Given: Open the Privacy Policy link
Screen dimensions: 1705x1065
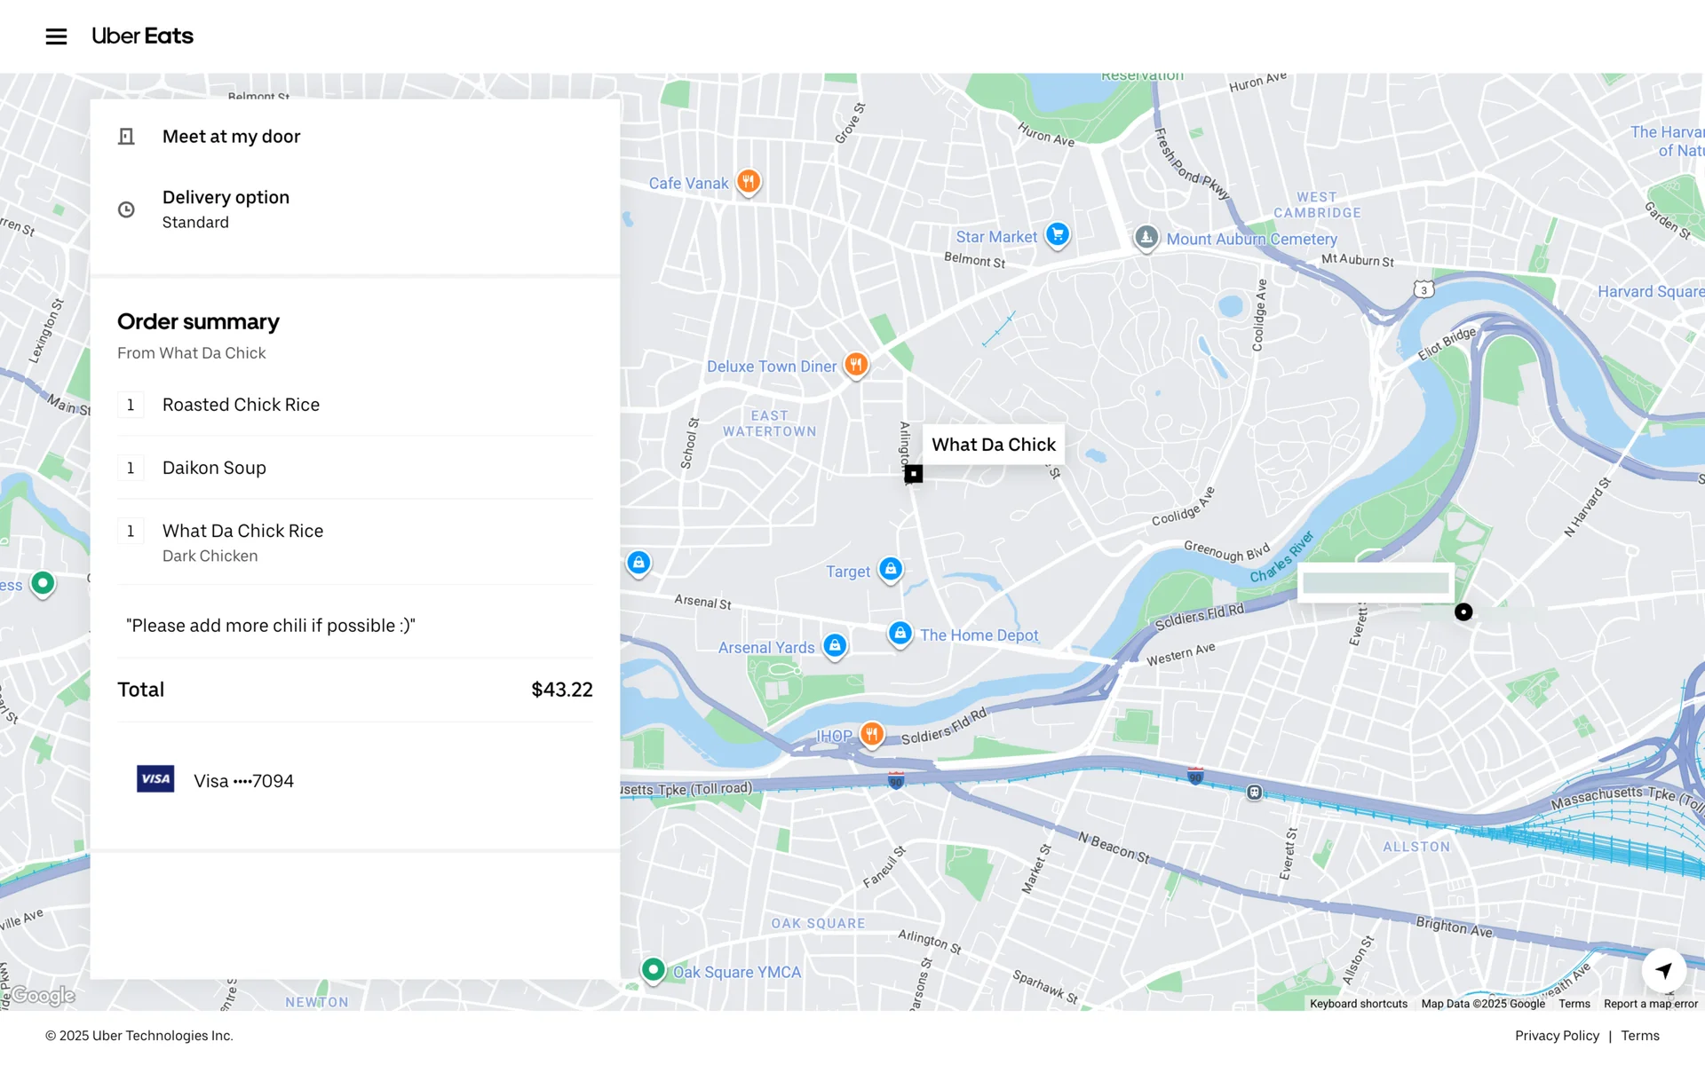Looking at the screenshot, I should [x=1556, y=1036].
